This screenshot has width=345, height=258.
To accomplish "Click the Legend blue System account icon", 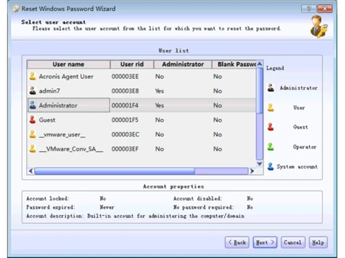I will coord(270,166).
